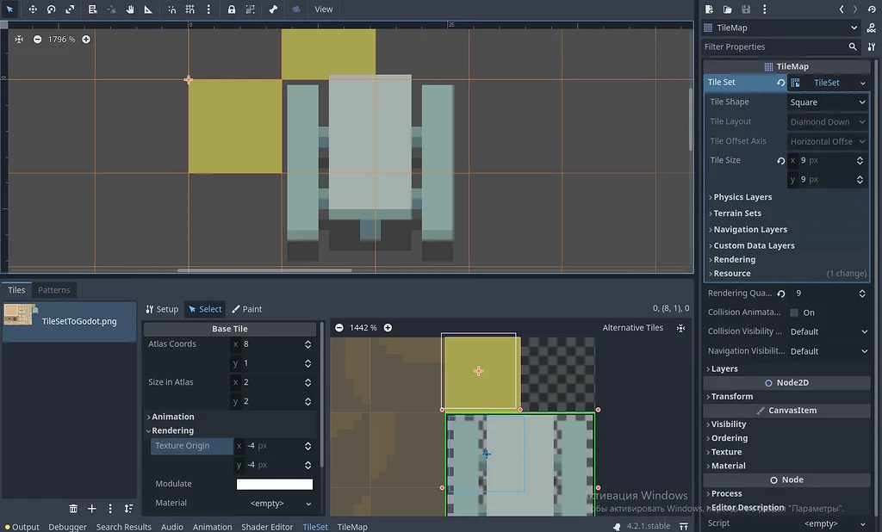
Task: Open the skeleton bone options
Action: [273, 9]
